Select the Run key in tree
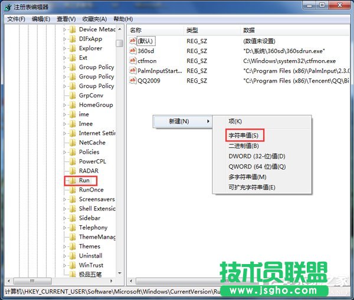 pyautogui.click(x=84, y=180)
